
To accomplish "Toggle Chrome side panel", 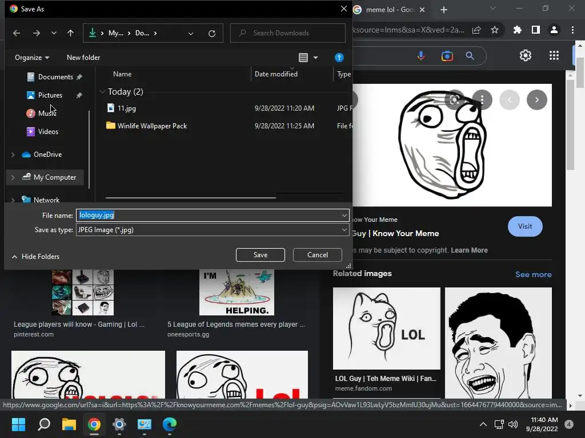I will 536,30.
